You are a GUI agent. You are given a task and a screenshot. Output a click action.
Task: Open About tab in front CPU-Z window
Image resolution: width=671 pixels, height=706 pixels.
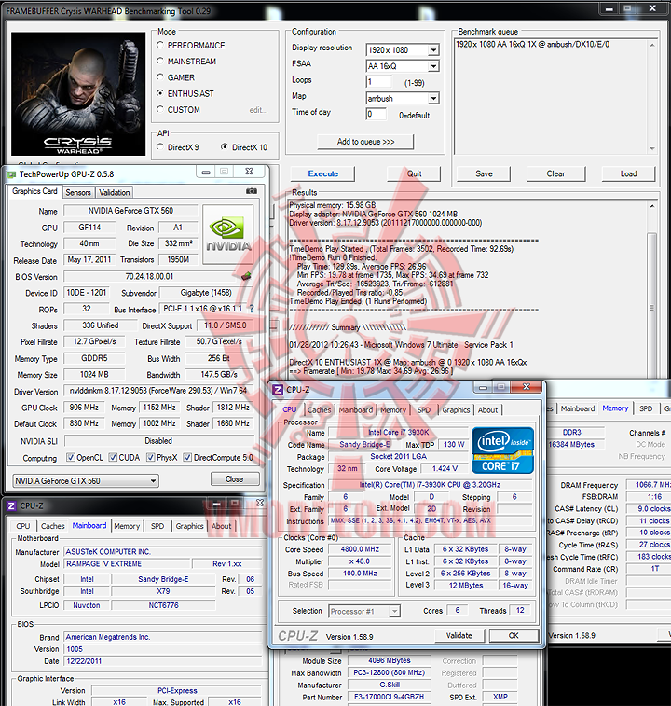pos(487,409)
